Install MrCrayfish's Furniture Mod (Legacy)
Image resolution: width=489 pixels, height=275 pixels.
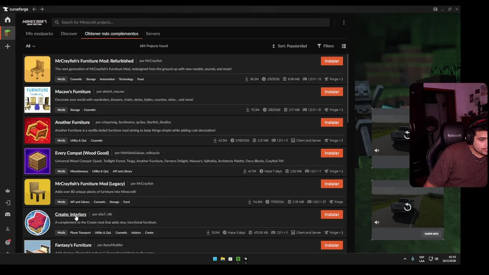click(x=332, y=184)
